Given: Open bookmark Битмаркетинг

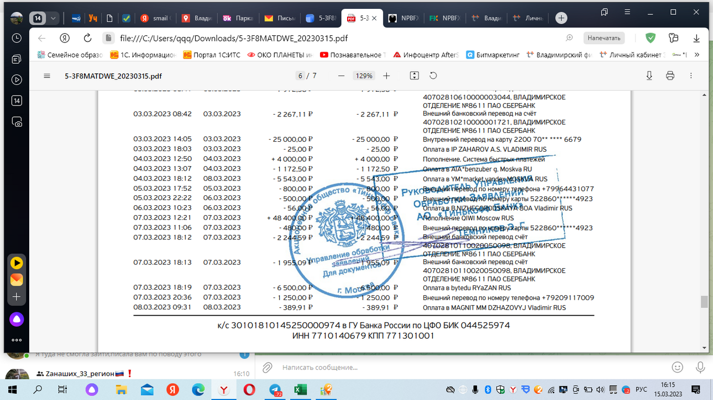Looking at the screenshot, I should [x=494, y=55].
